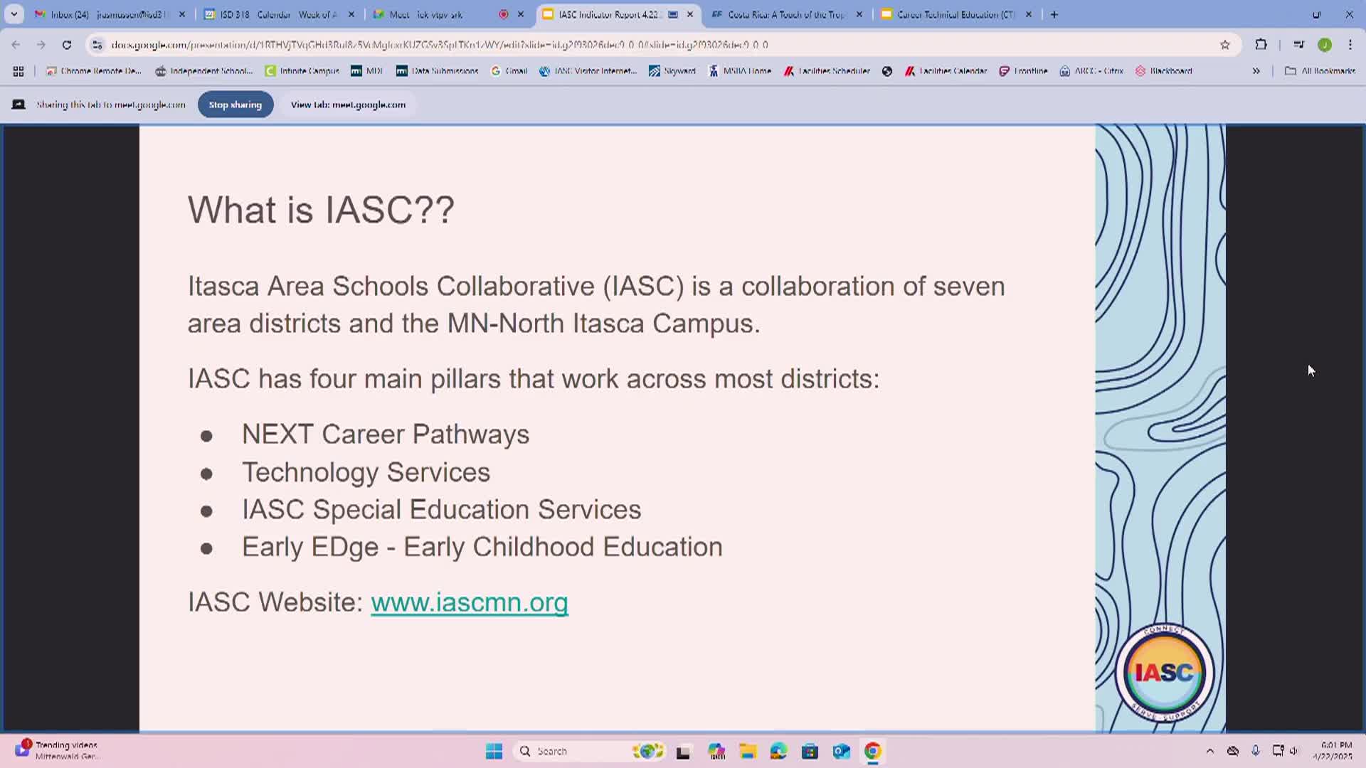Open the tab search dropdown arrow
The height and width of the screenshot is (768, 1366).
[x=14, y=14]
